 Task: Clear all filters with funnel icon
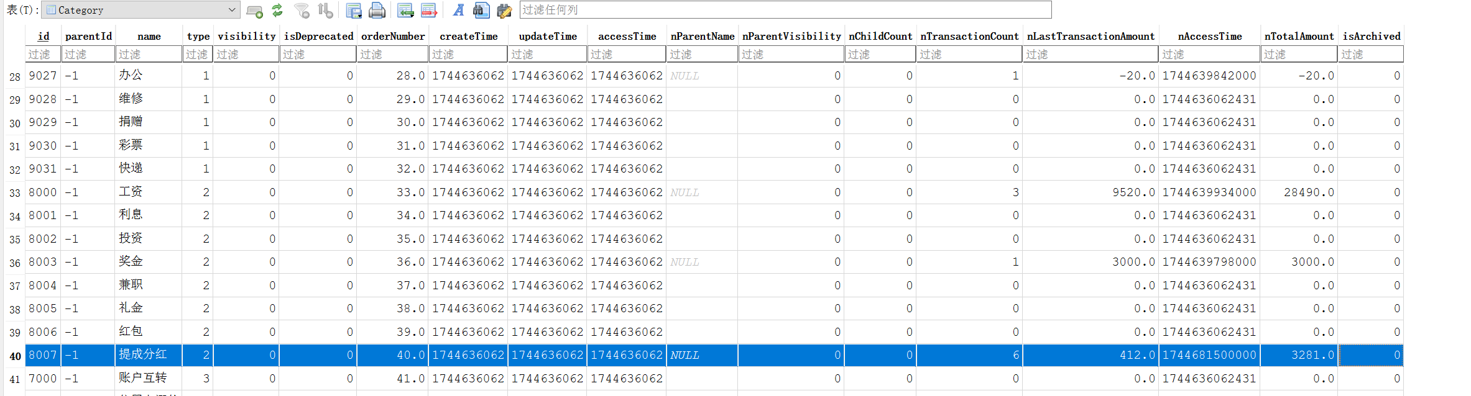point(302,11)
